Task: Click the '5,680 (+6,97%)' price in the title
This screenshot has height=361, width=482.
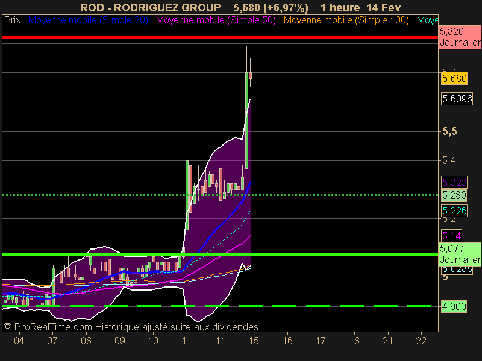Action: [271, 7]
